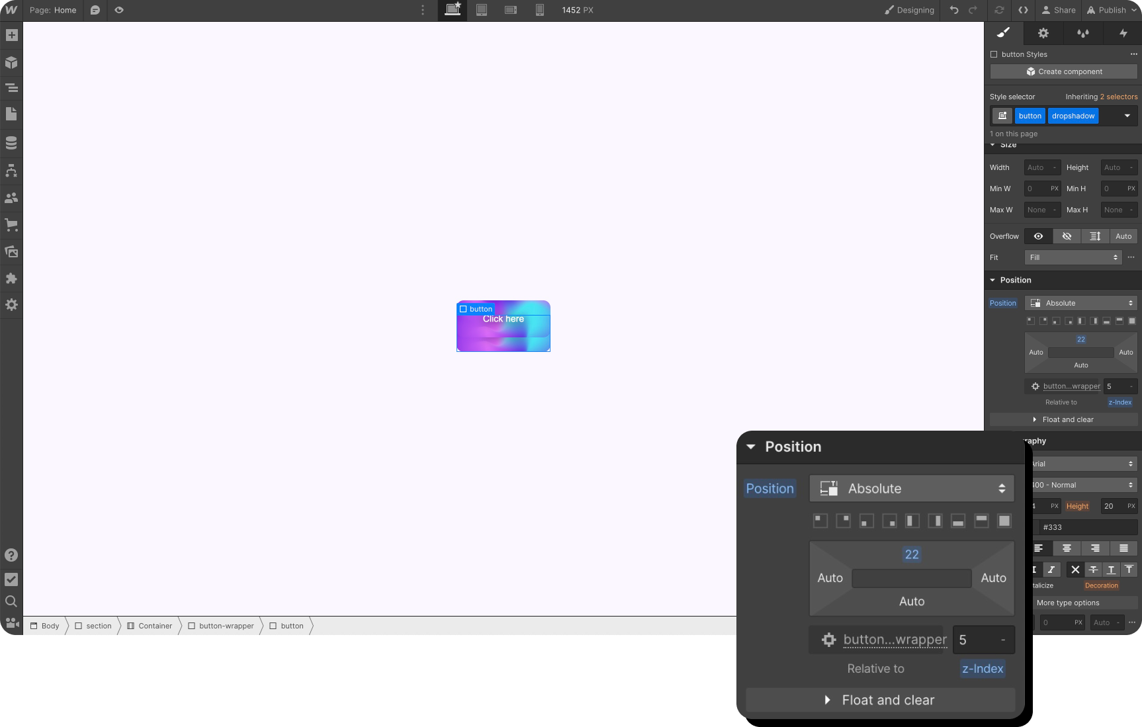Image resolution: width=1142 pixels, height=727 pixels.
Task: Click the #333 color value field
Action: 1085,527
